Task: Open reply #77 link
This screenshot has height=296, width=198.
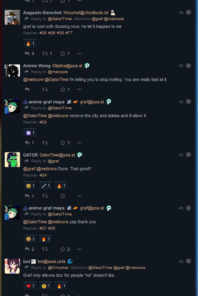Action: click(x=69, y=33)
